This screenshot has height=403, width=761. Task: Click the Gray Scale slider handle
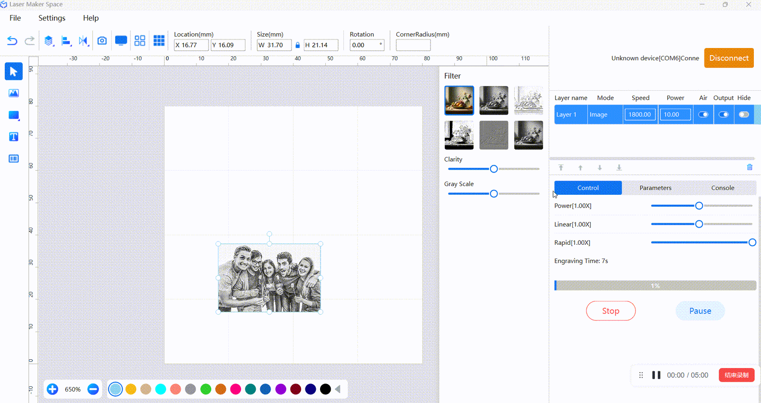[494, 193]
